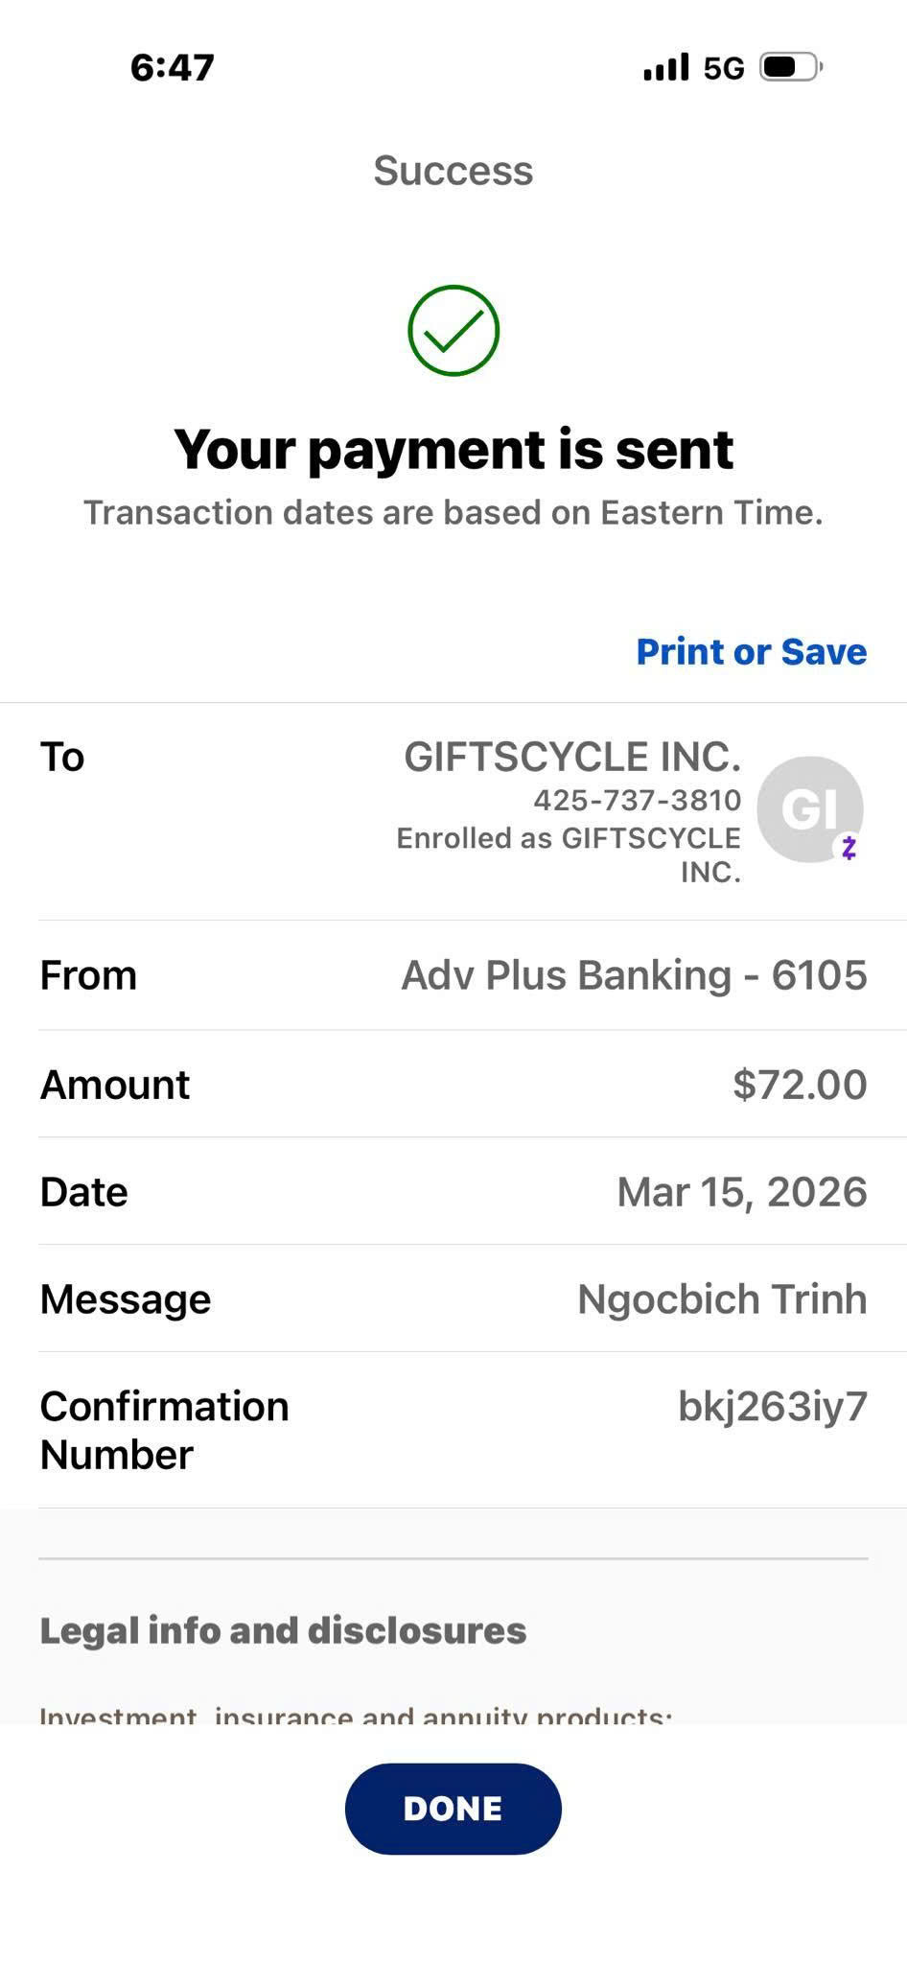This screenshot has width=907, height=1964.
Task: Tap the GIFTSCYCLE INC. recipient name
Action: point(572,757)
